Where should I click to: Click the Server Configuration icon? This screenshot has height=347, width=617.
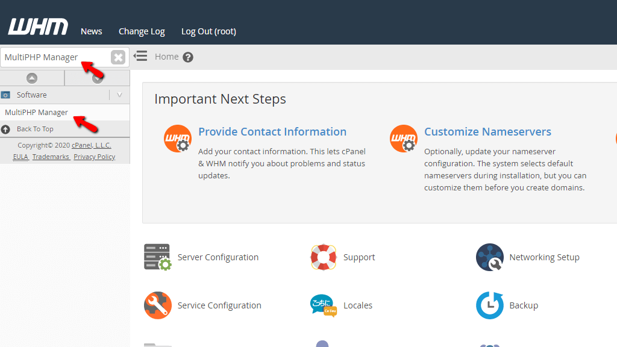point(157,257)
